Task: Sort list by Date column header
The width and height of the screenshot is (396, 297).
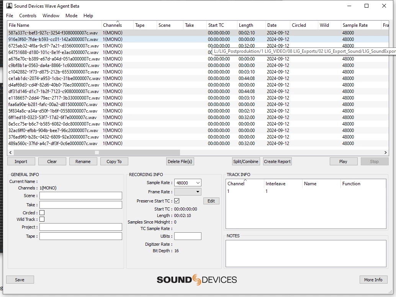Action: [278, 25]
